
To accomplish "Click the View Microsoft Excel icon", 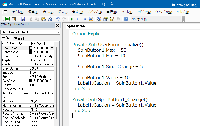I will point(7,19).
